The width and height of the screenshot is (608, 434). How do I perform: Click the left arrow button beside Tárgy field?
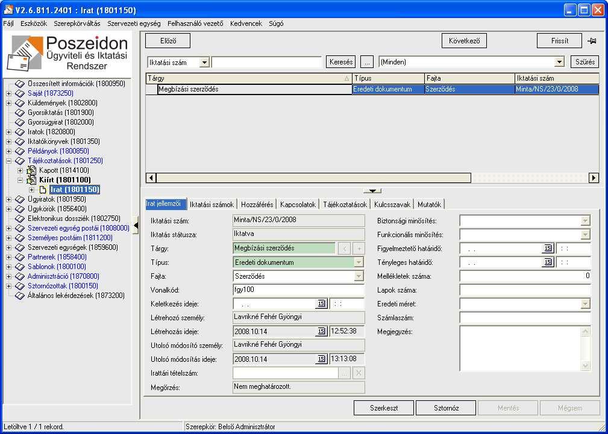344,249
